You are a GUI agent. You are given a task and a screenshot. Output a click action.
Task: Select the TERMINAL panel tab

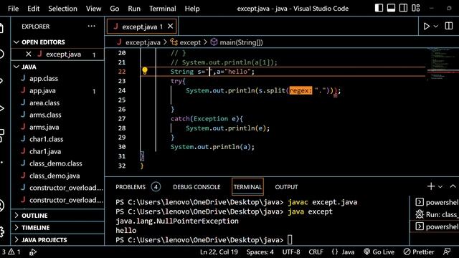247,187
